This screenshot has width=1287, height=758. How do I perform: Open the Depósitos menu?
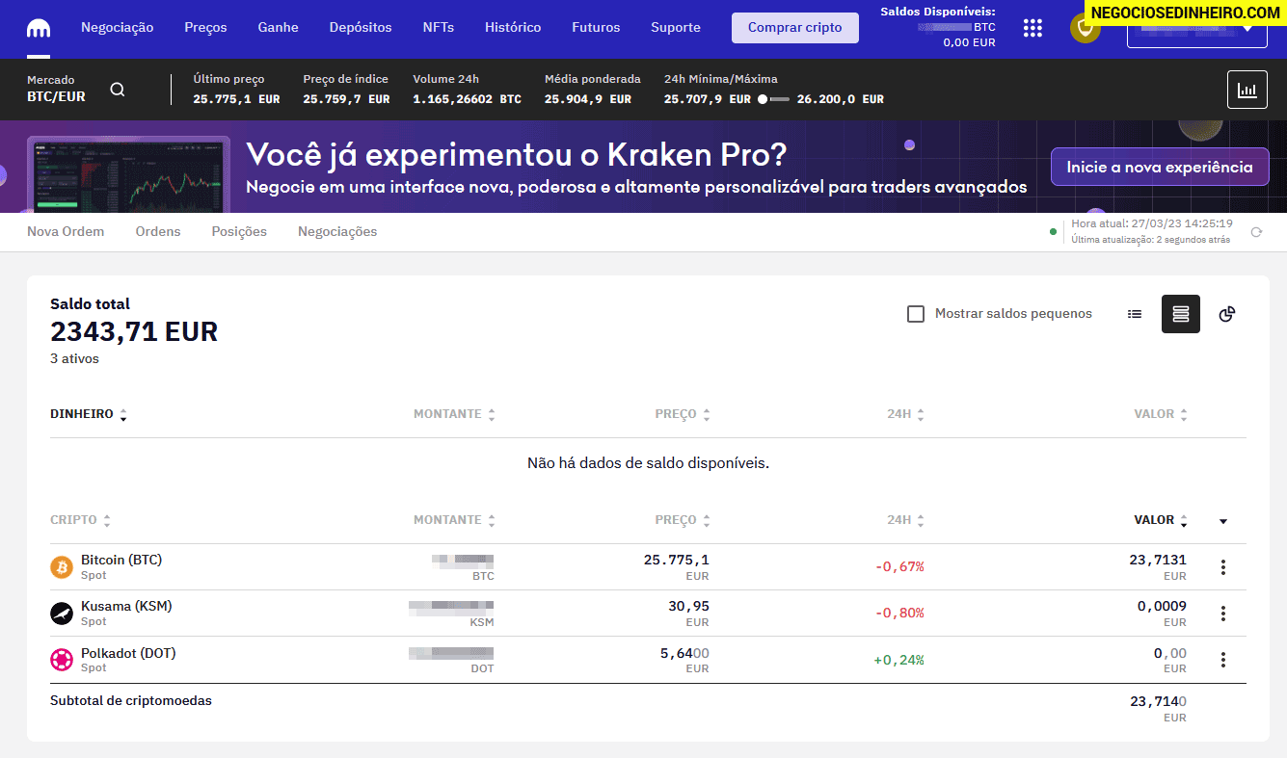[x=361, y=28]
